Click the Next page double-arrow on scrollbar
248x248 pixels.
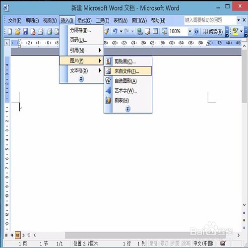coord(244,228)
